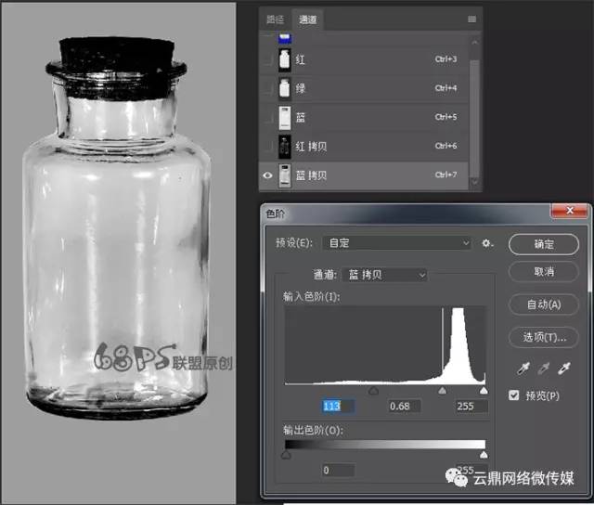Expand the 预设 preset dropdown
Viewport: 594px width, 505px height.
tap(396, 243)
